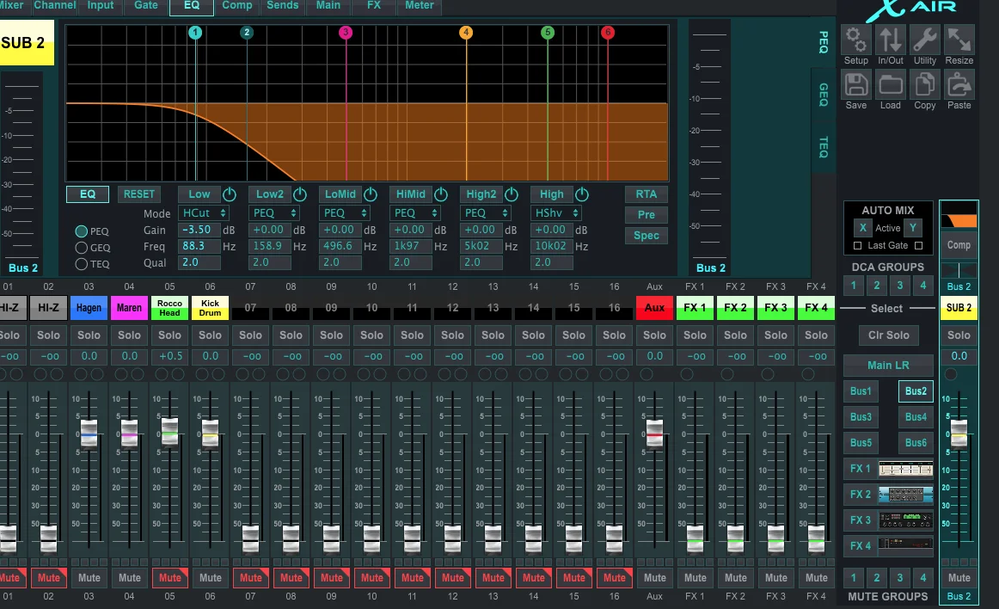This screenshot has height=609, width=999.
Task: Save the scene with the Save icon
Action: pos(855,85)
